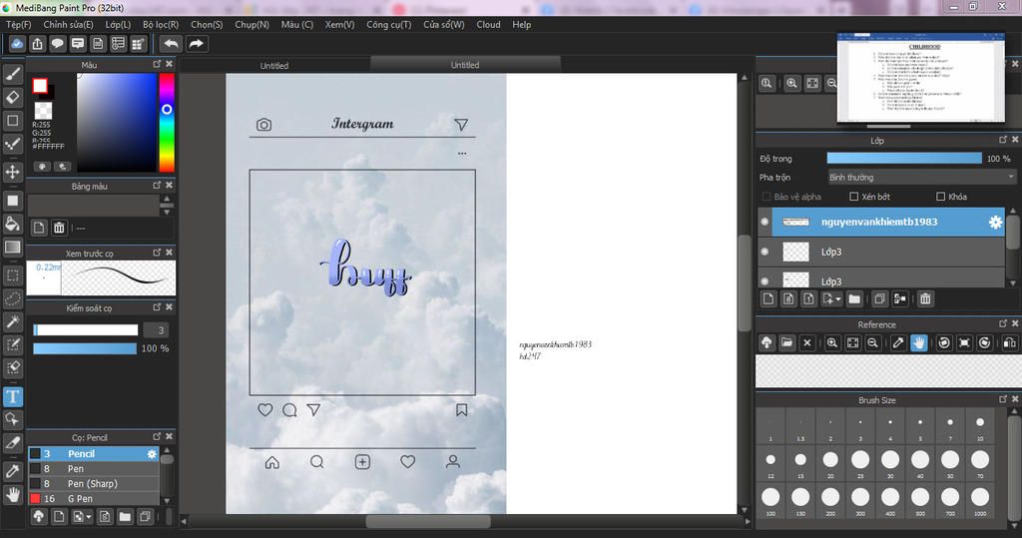The image size is (1022, 538).
Task: Open Pencil brush settings gear
Action: click(x=152, y=454)
